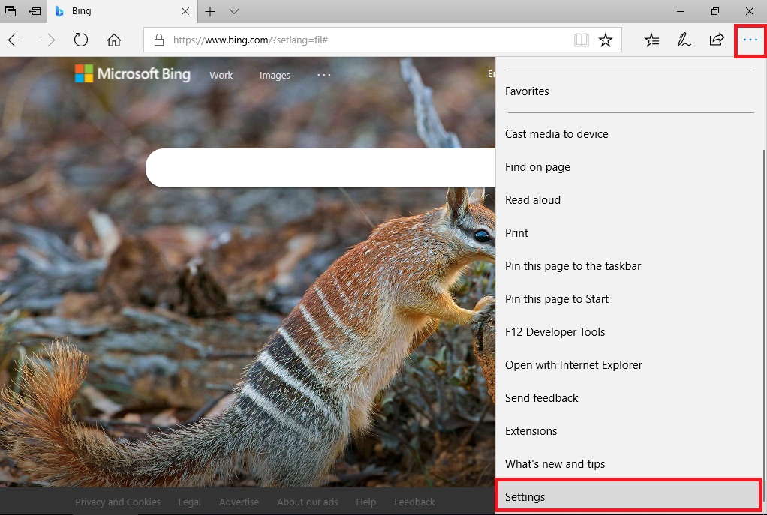Expand the tab previews chevron
Image resolution: width=767 pixels, height=515 pixels.
[234, 11]
